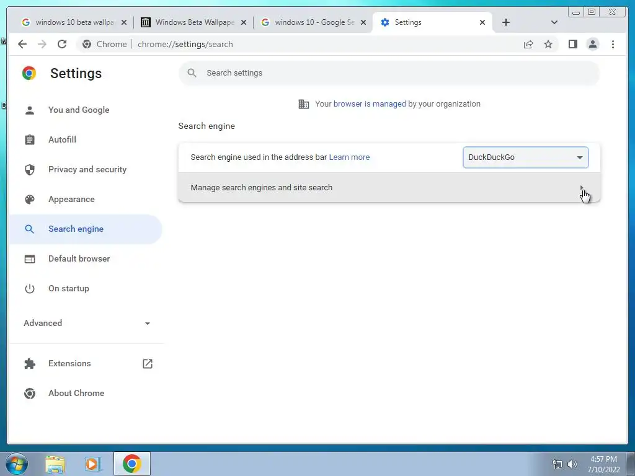Open the Windows Start menu

(17, 464)
